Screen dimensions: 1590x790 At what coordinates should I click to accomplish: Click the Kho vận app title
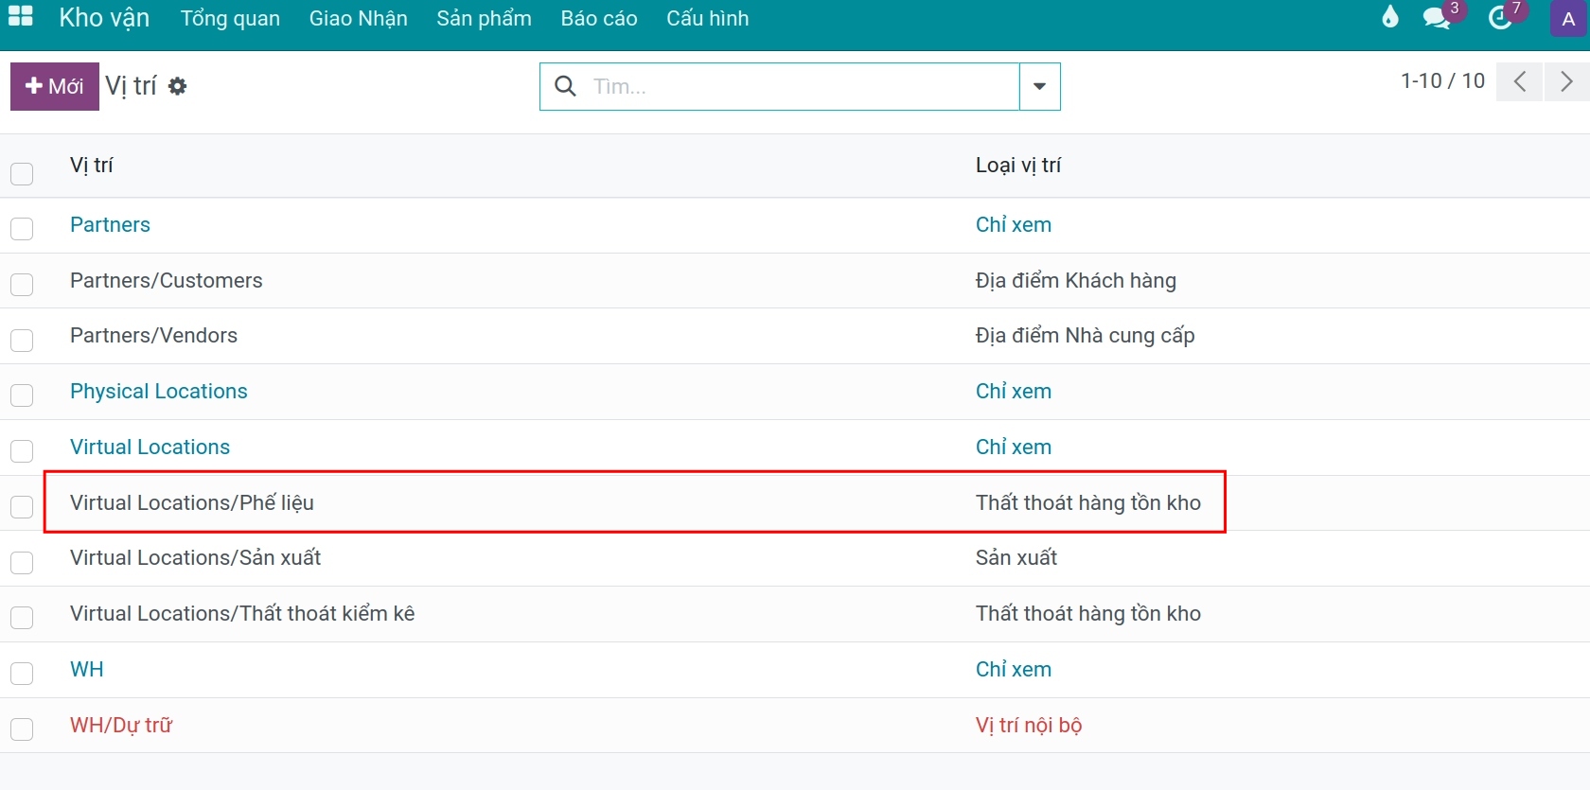pos(104,18)
